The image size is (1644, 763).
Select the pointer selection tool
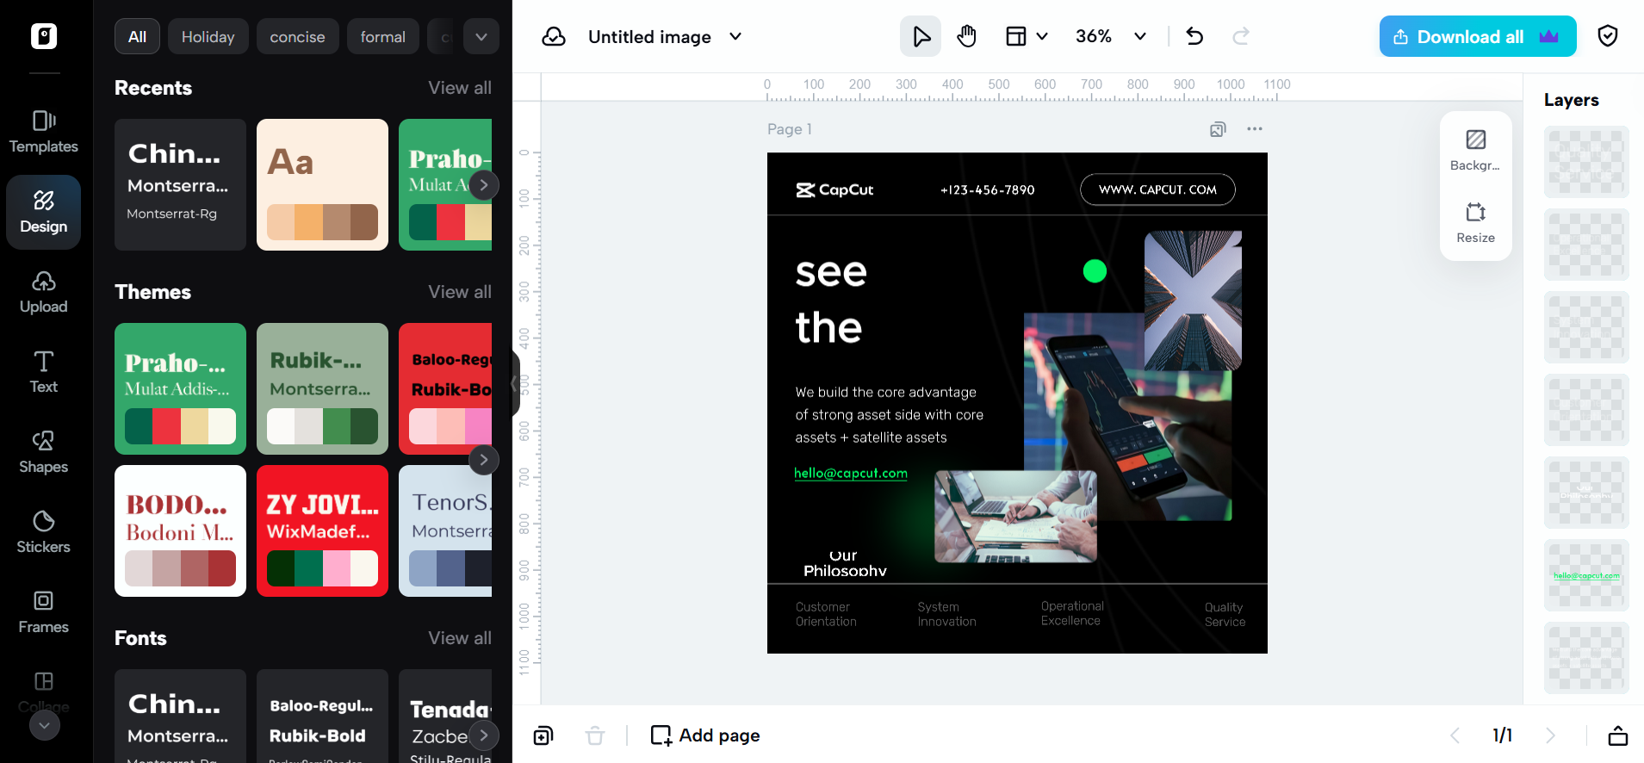coord(921,36)
